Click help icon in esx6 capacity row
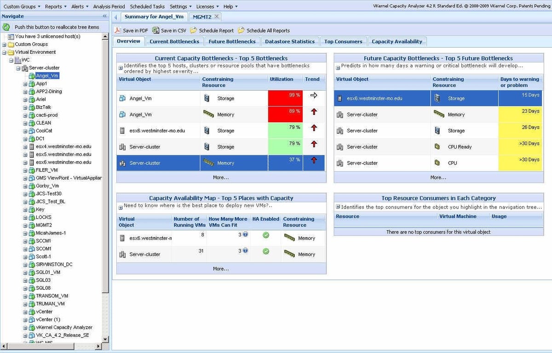This screenshot has width=552, height=353. [245, 235]
